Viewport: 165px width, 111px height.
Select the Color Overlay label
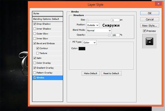tap(44, 63)
